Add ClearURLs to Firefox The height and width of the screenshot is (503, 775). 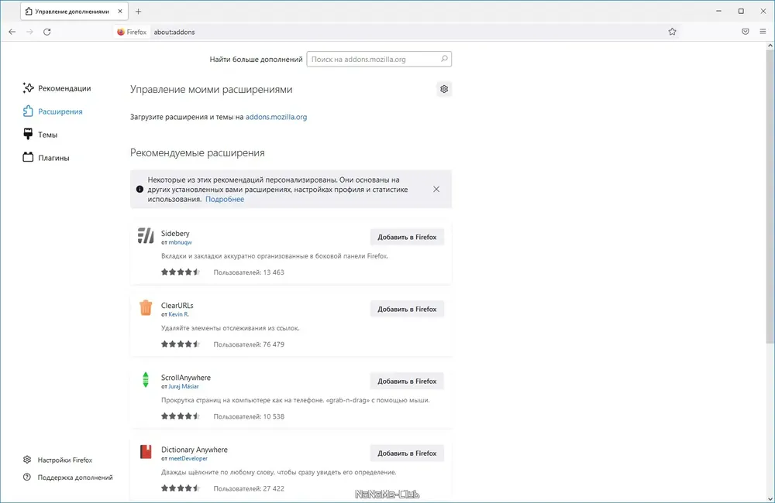coord(407,309)
